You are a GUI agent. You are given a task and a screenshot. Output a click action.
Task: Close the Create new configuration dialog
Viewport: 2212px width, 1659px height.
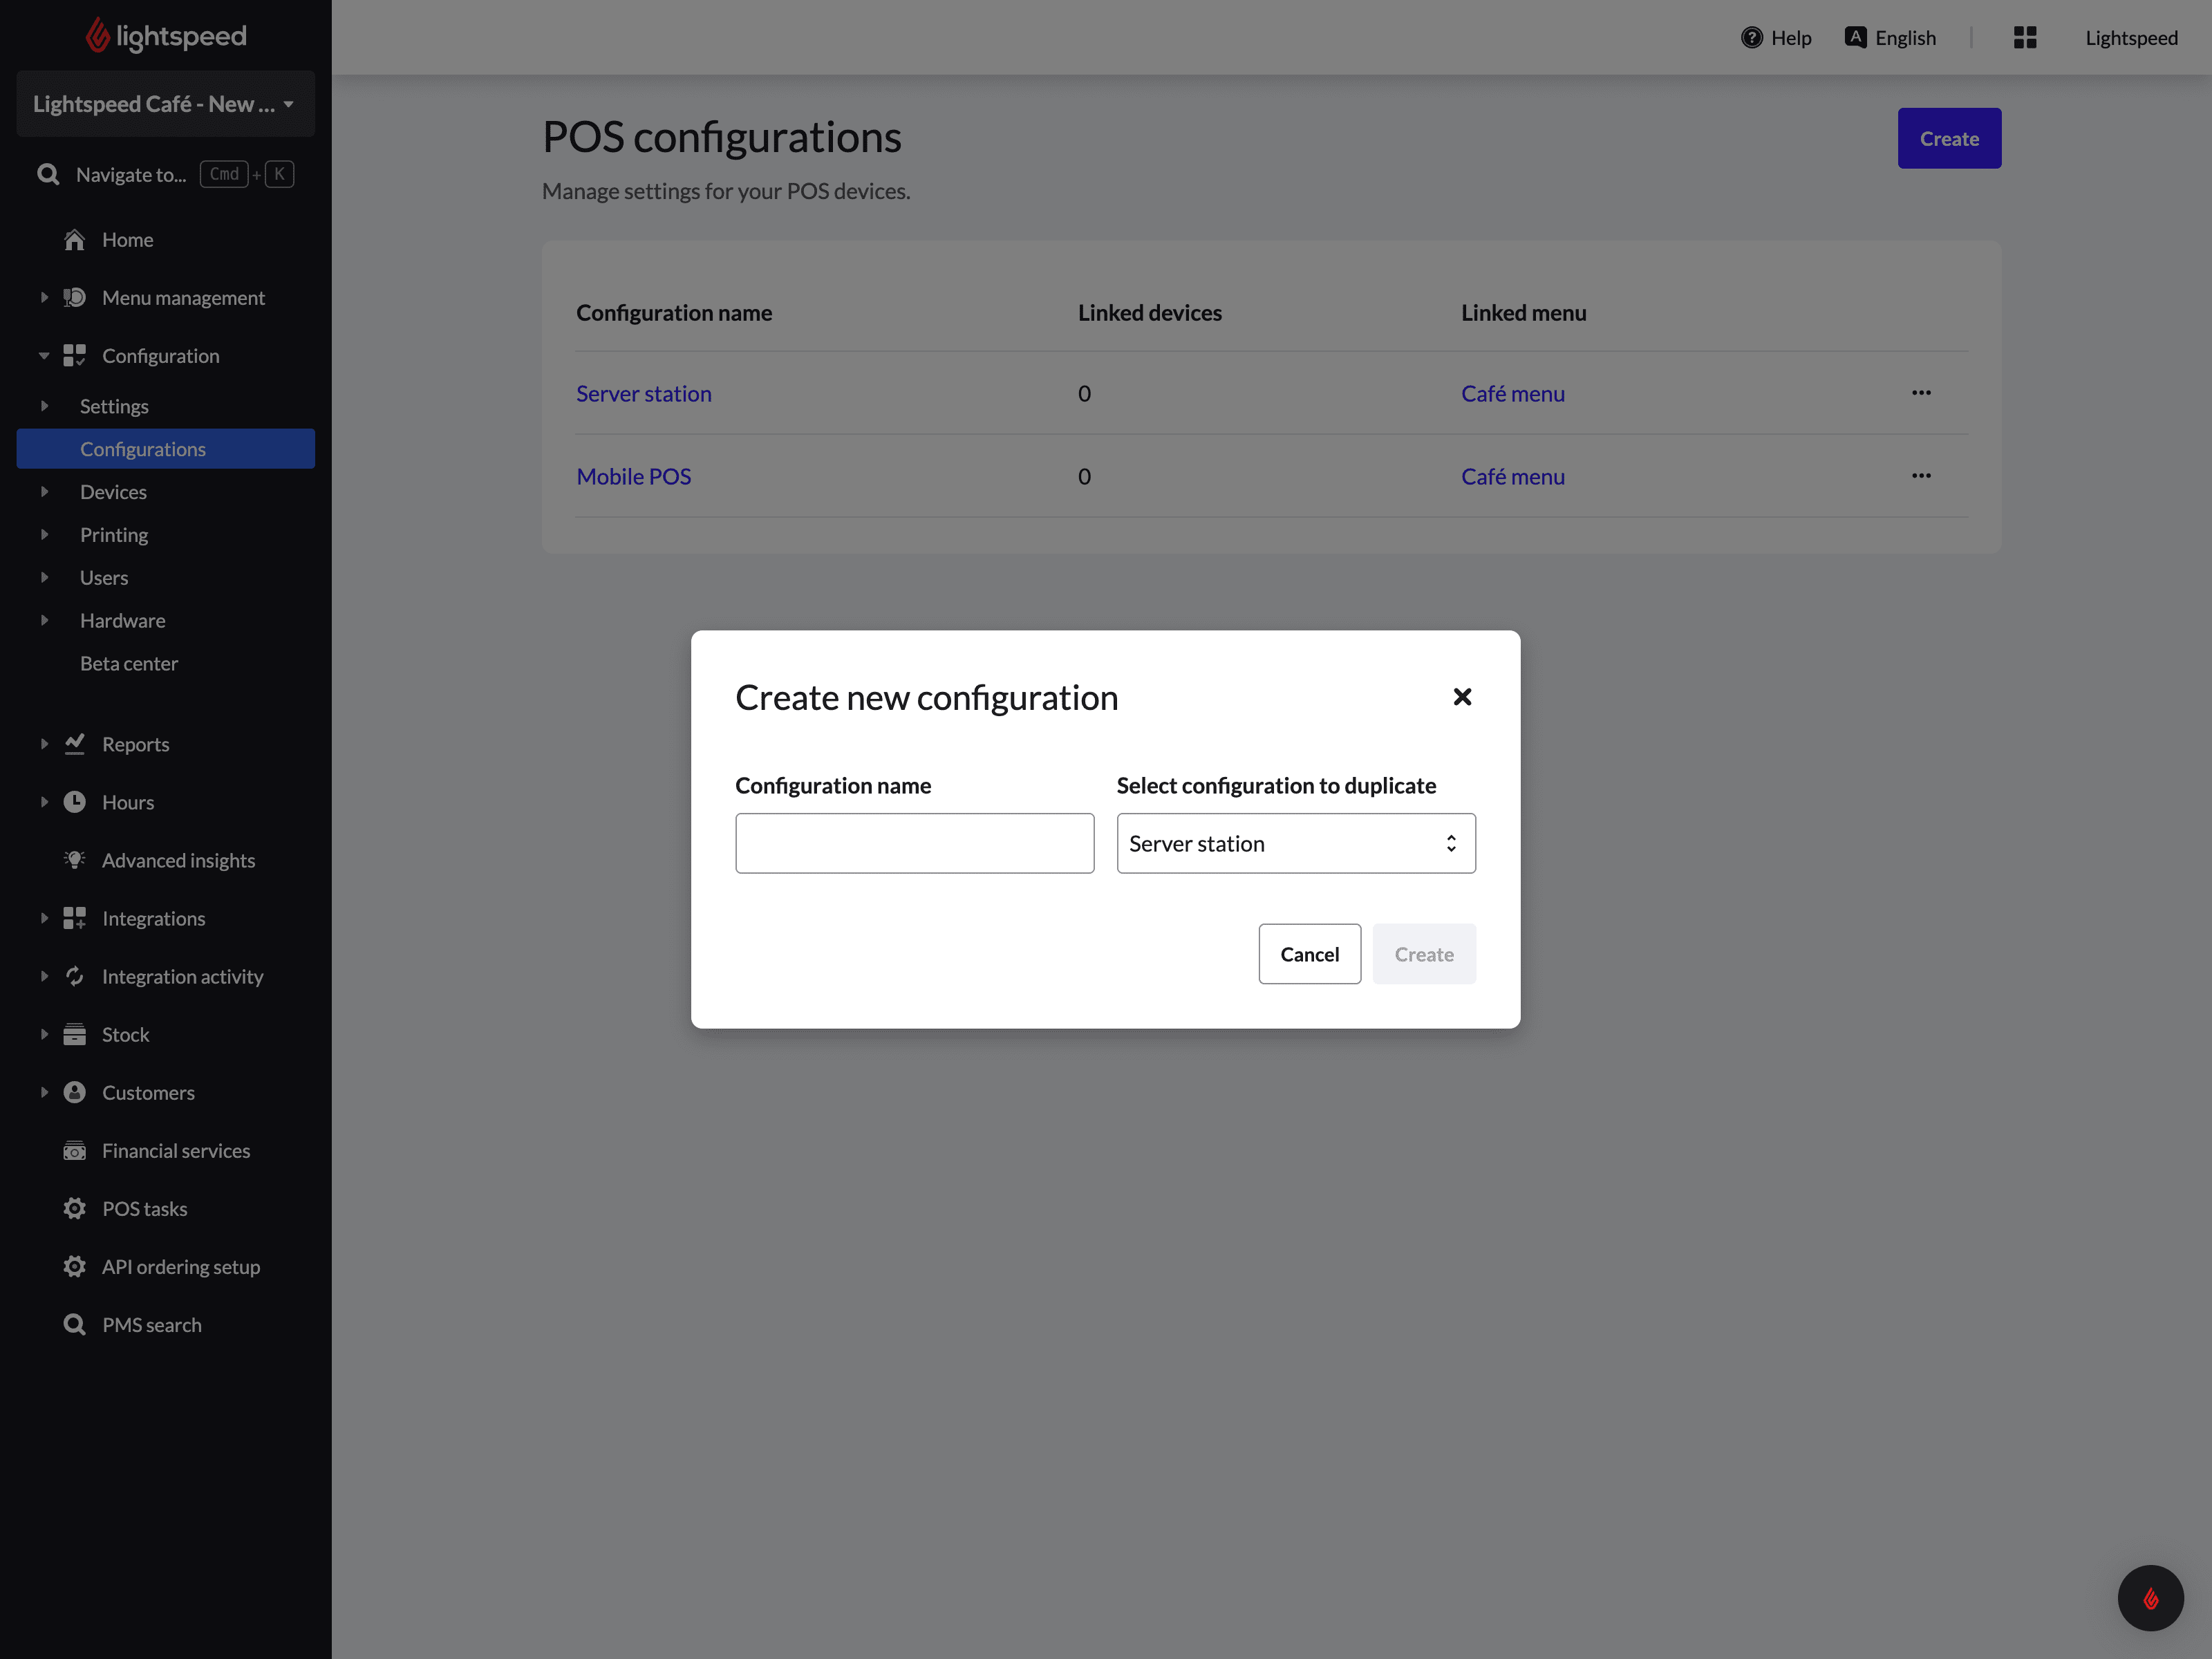point(1461,697)
